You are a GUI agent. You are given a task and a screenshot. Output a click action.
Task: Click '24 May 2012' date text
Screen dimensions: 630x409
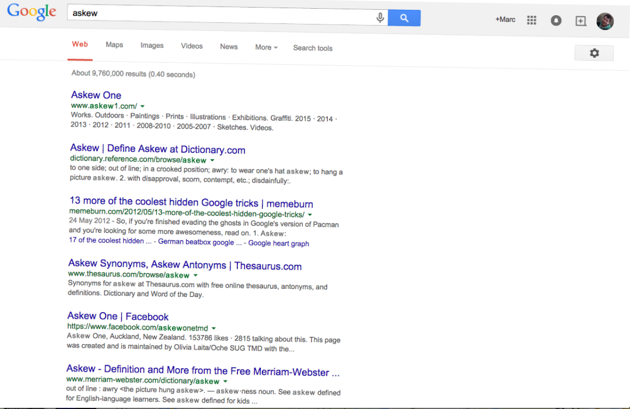click(89, 220)
